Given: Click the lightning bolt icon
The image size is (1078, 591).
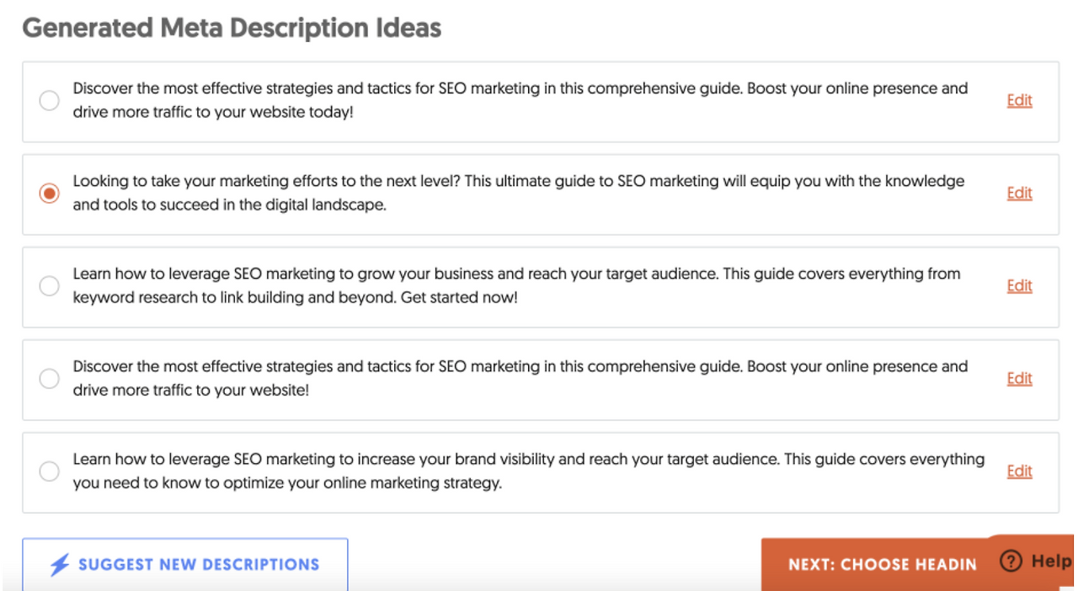Looking at the screenshot, I should click(59, 565).
